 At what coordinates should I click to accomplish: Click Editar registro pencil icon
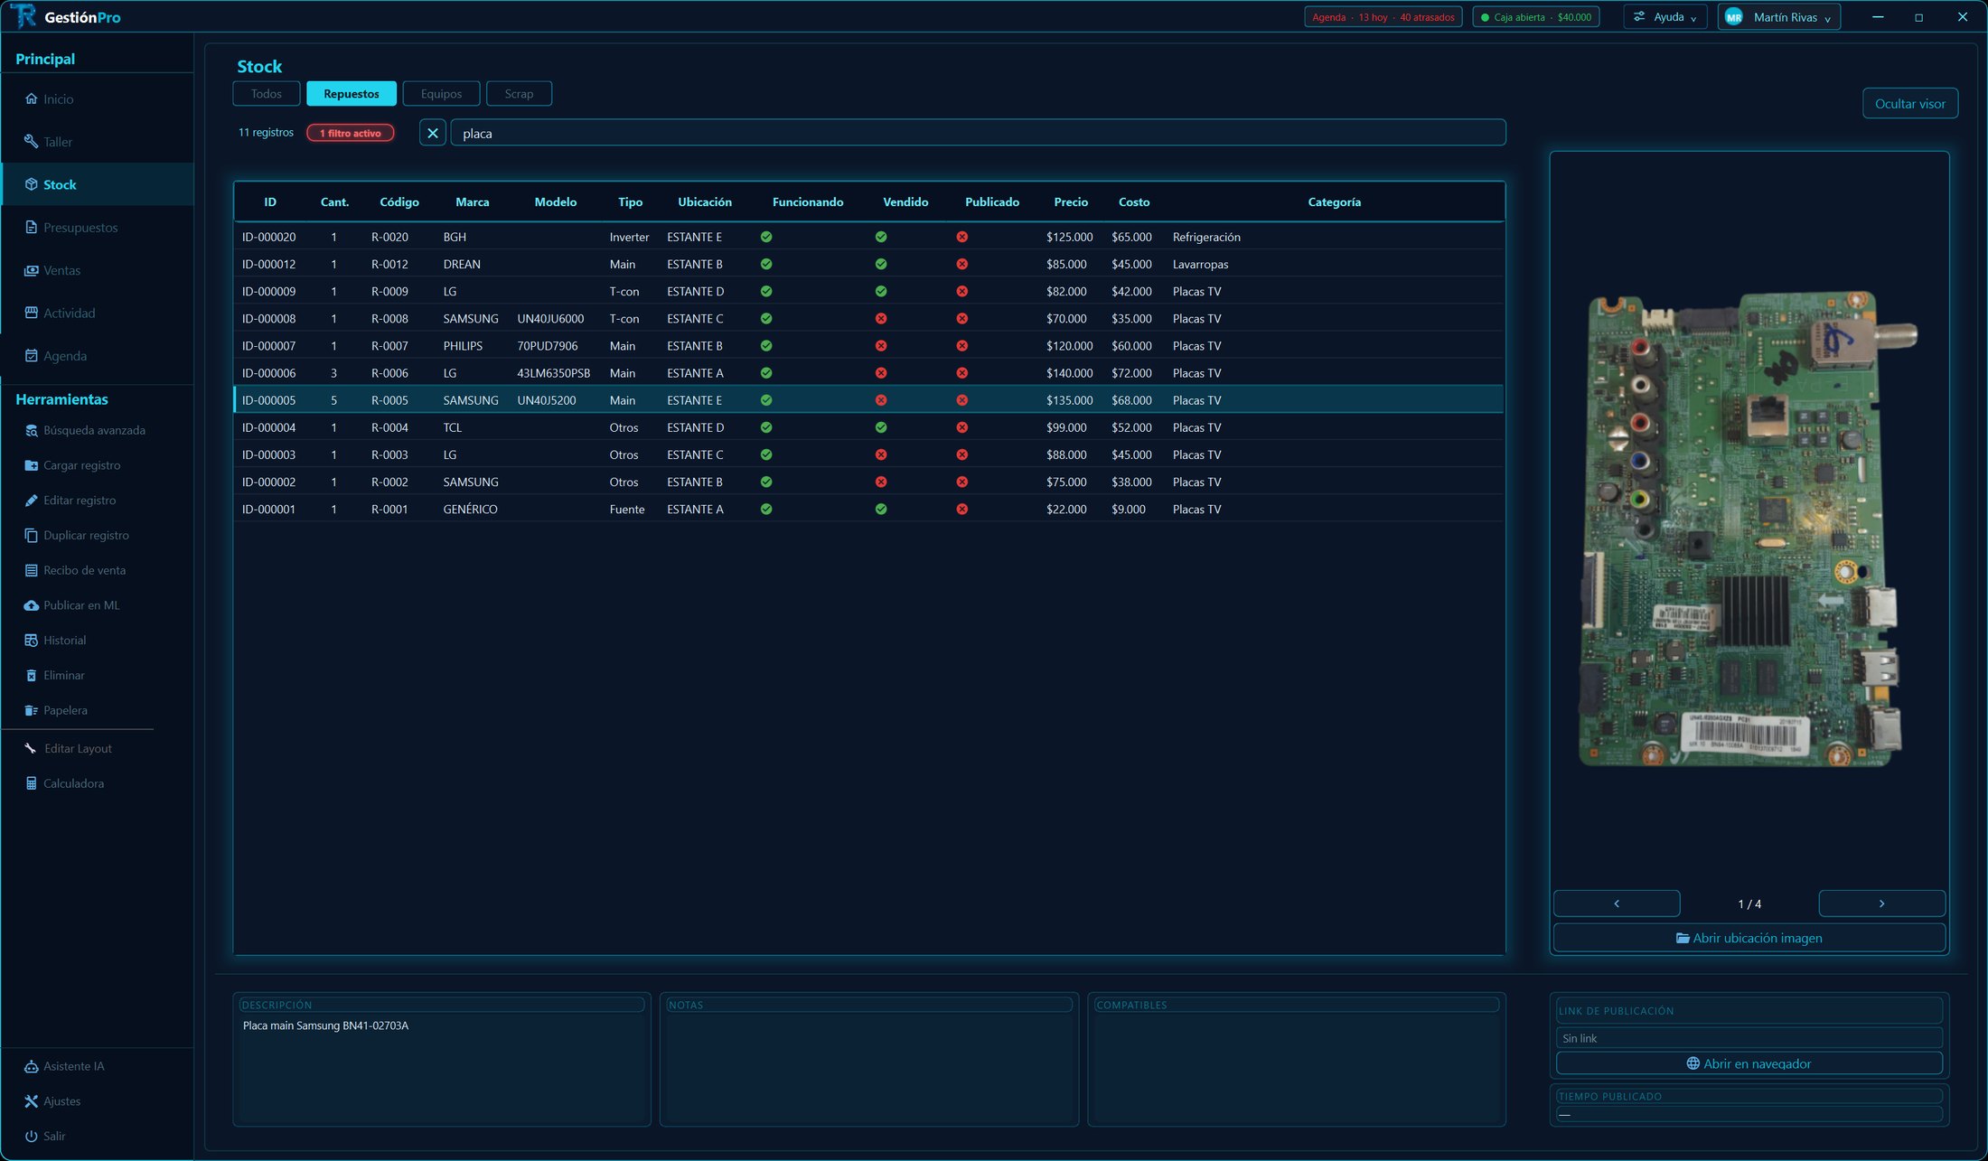(31, 501)
